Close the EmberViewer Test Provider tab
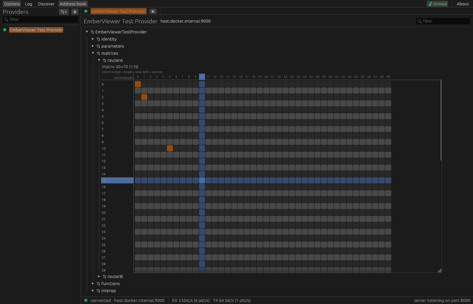This screenshot has height=304, width=473. tap(153, 11)
